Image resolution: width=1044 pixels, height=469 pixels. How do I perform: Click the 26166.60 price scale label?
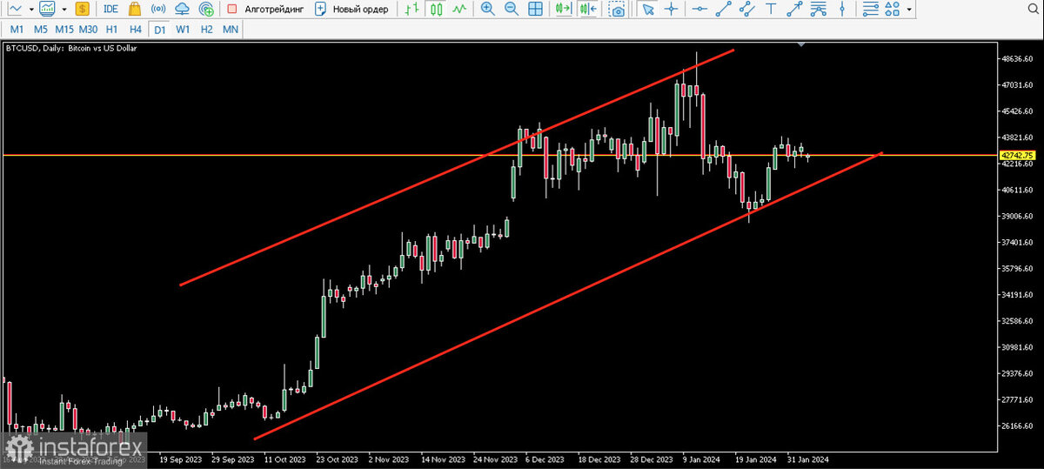click(1017, 425)
